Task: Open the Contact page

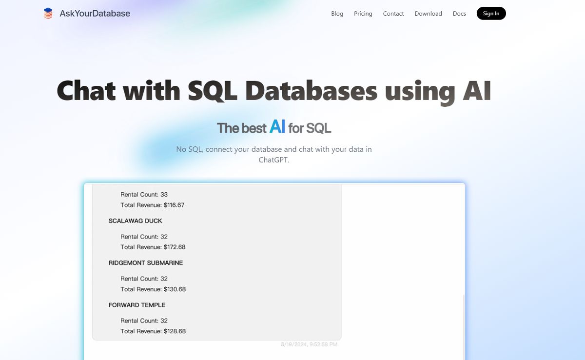Action: pyautogui.click(x=393, y=14)
